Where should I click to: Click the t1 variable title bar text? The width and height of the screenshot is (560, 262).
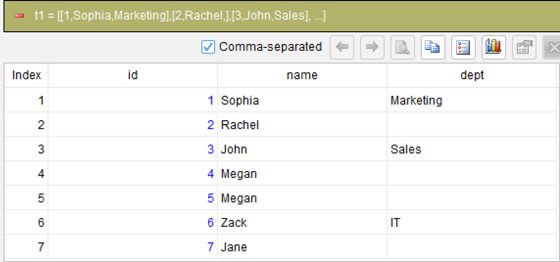point(180,16)
